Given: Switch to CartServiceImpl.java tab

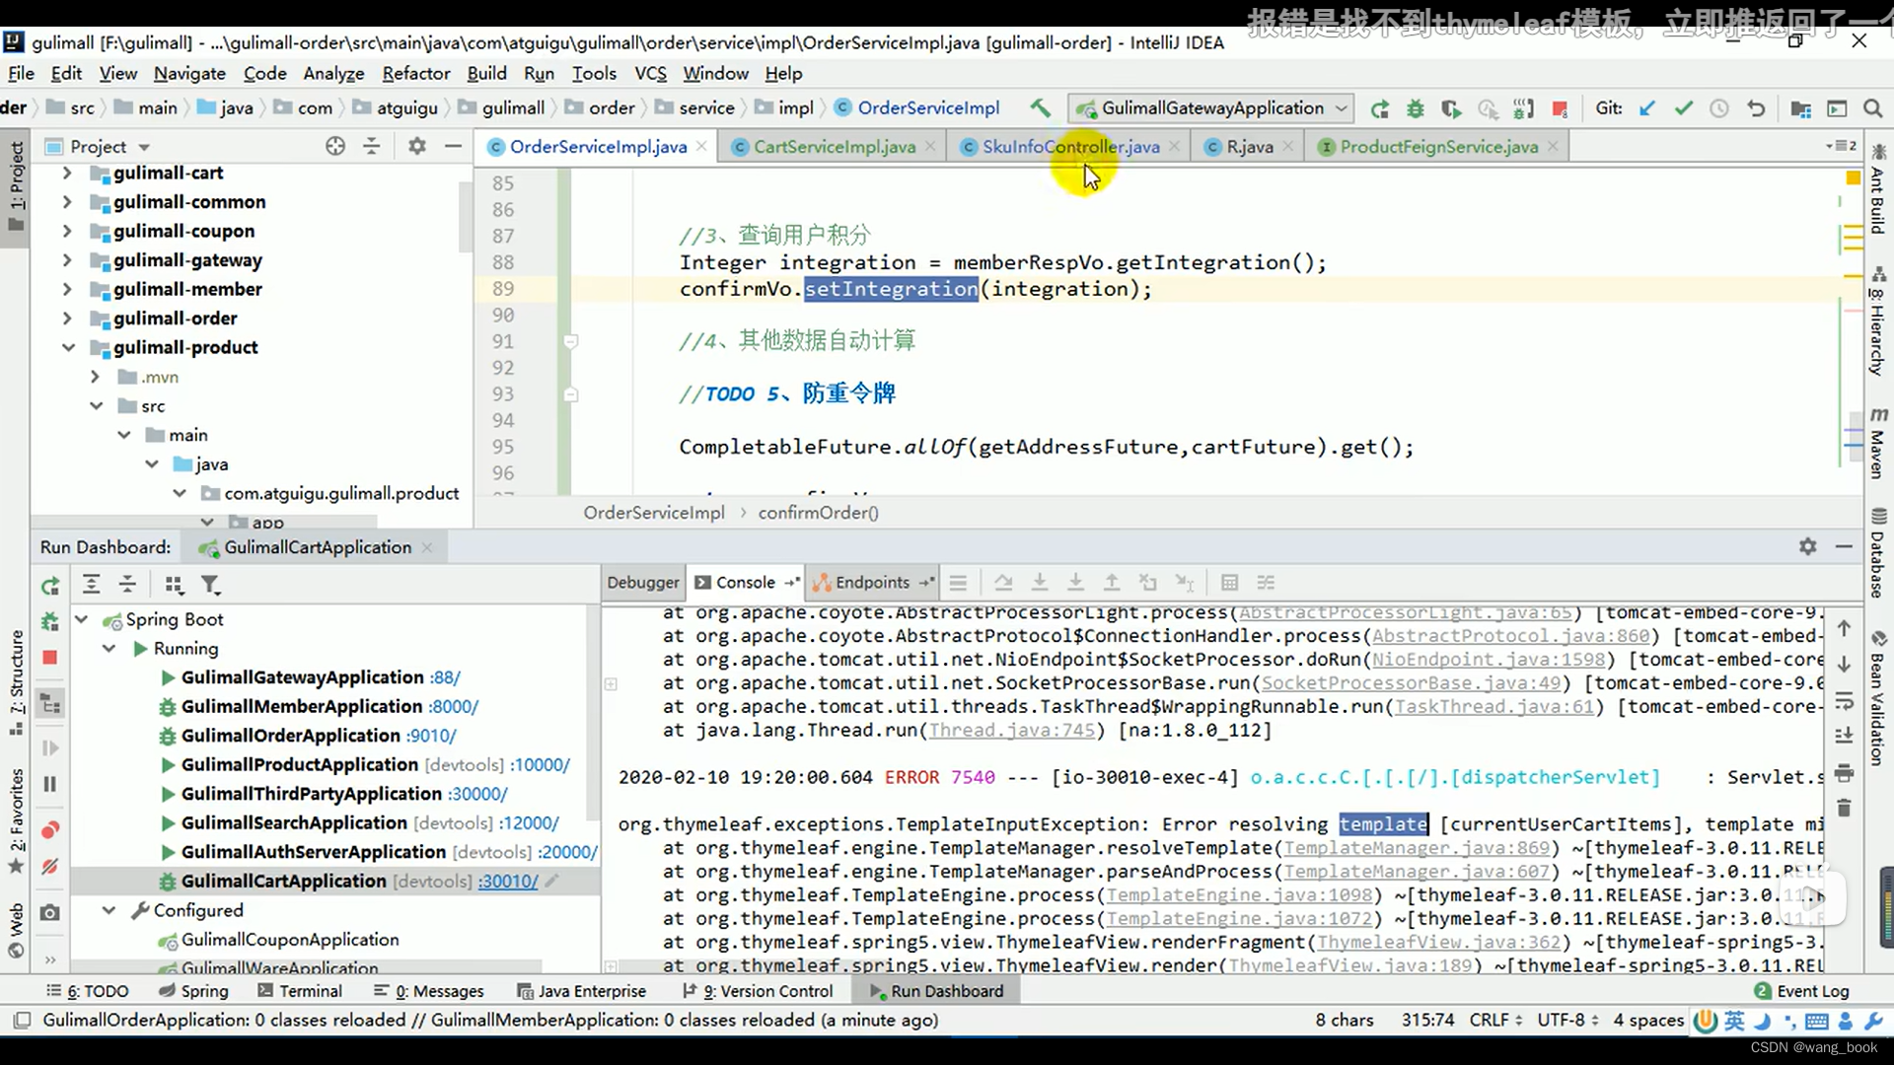Looking at the screenshot, I should (x=834, y=146).
